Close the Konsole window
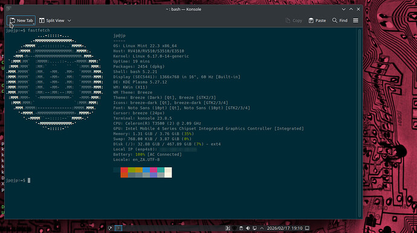Image resolution: width=417 pixels, height=233 pixels. [358, 9]
